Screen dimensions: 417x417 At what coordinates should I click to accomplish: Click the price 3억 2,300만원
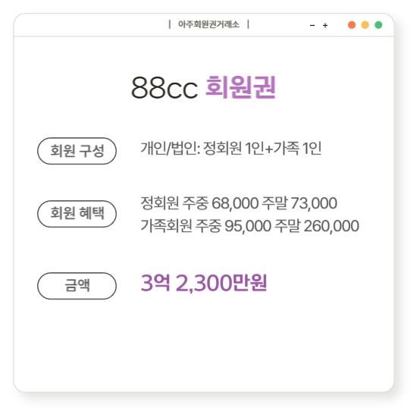coord(204,283)
